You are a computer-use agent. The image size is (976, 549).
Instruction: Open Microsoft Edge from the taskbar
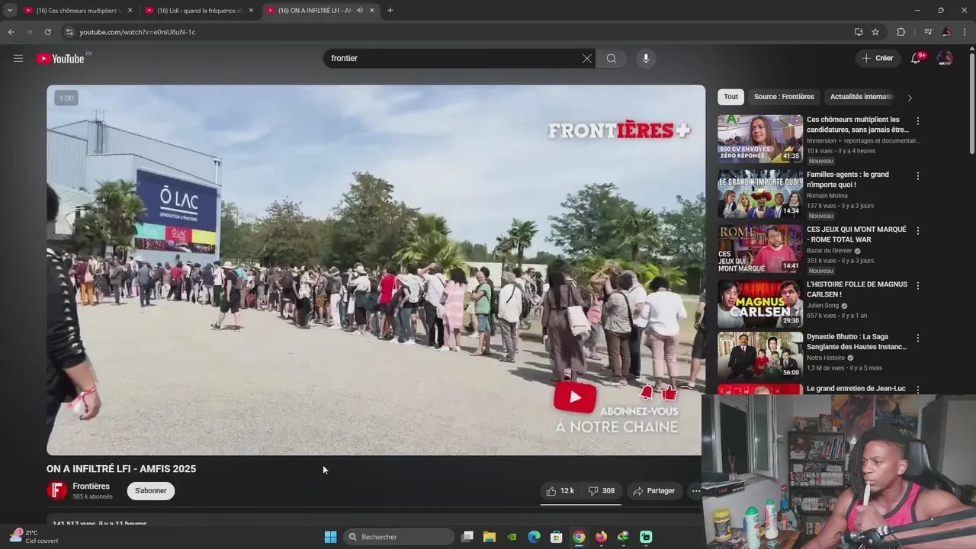click(x=535, y=537)
